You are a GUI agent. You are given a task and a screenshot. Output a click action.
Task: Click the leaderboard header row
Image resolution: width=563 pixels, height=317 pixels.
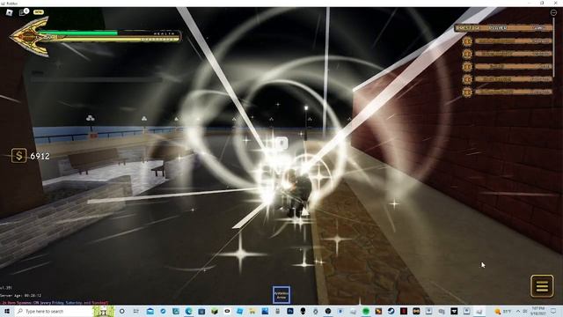click(x=503, y=27)
